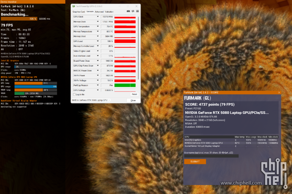Click the GPU Chip Power value 87.9 W
Viewport: 292px width, 194px height.
coord(107,66)
